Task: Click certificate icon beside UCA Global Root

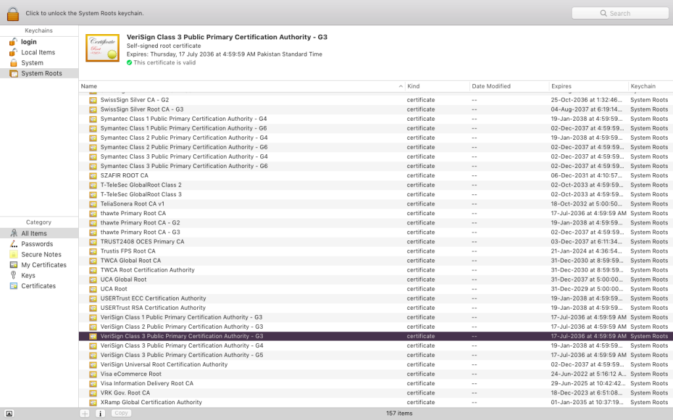Action: tap(93, 280)
